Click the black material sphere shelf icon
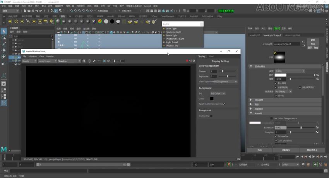The width and height of the screenshot is (329, 178). (x=112, y=21)
